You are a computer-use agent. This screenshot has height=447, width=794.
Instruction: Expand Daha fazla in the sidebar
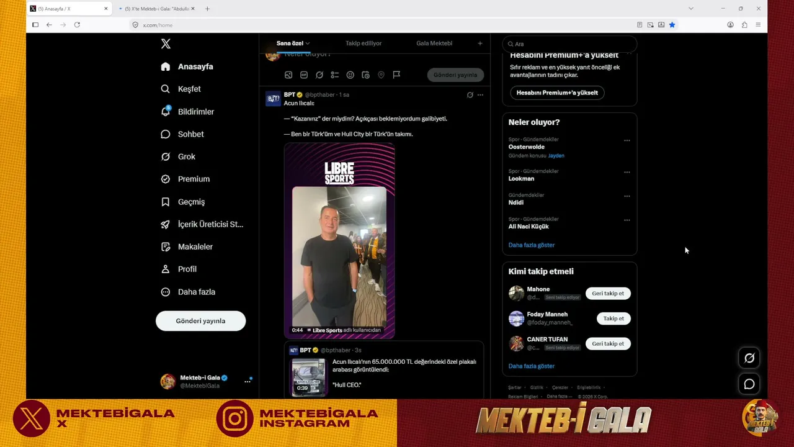point(188,292)
